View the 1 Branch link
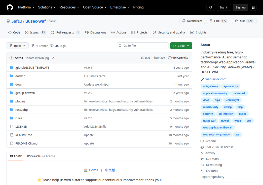 (40, 46)
